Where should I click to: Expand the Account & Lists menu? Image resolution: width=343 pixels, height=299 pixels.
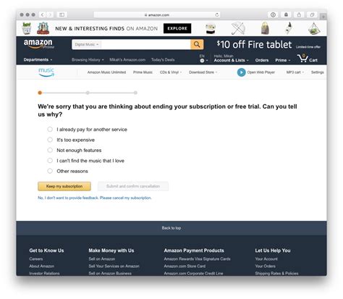tap(231, 60)
